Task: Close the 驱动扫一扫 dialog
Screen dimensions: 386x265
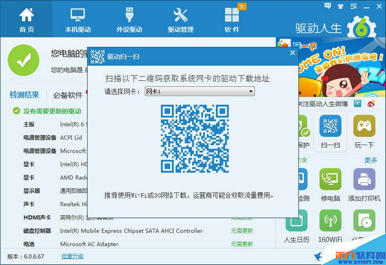Action: 293,53
